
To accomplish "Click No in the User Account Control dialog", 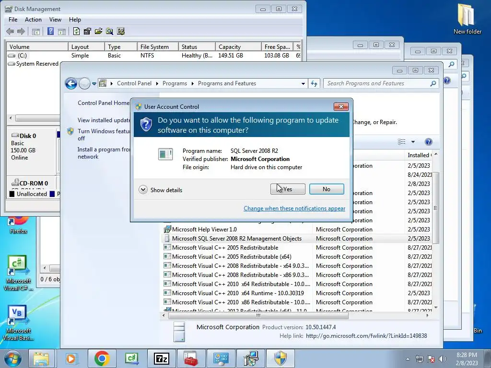I will (x=327, y=189).
